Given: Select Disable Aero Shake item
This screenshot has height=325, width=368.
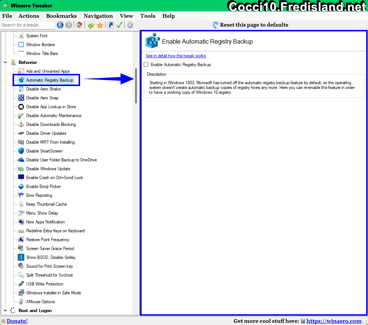Looking at the screenshot, I should (x=44, y=89).
